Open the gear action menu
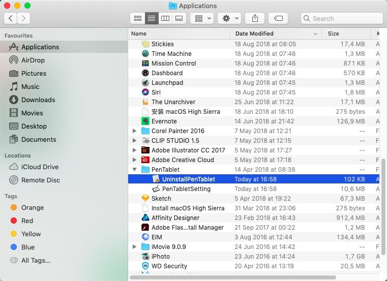The height and width of the screenshot is (281, 387). coord(229,18)
